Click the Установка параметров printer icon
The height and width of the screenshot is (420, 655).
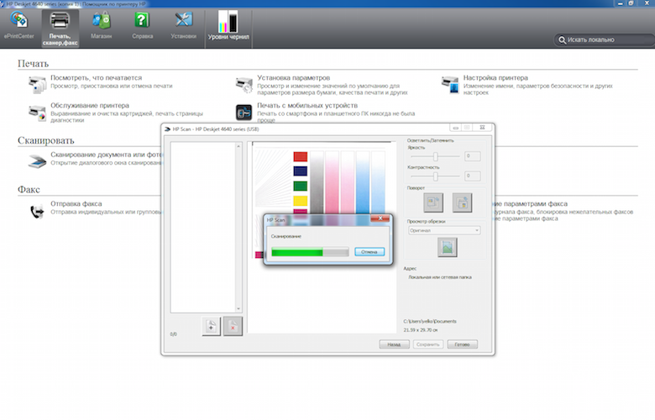coord(244,84)
